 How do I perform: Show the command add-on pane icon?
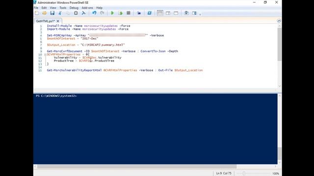pyautogui.click(x=194, y=13)
